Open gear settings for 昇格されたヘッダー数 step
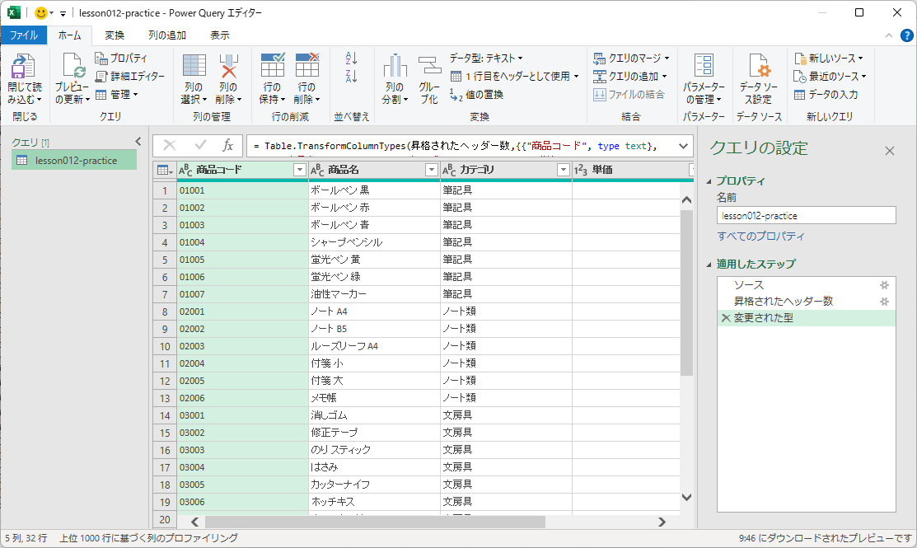Viewport: 917px width, 548px height. coord(884,302)
